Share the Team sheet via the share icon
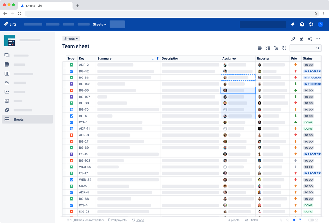The width and height of the screenshot is (329, 223). 310,39
